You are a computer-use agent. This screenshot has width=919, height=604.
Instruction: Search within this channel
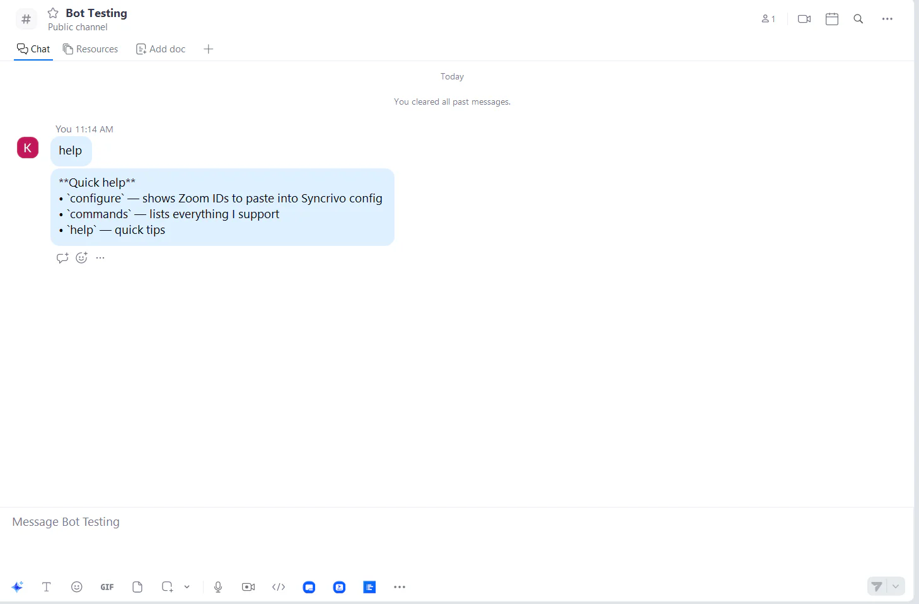point(858,19)
